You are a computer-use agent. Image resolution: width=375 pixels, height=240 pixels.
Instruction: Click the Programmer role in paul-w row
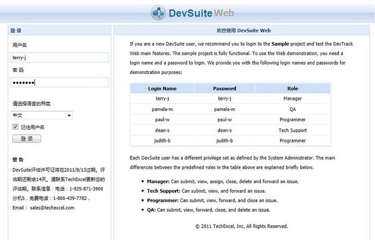pyautogui.click(x=293, y=120)
